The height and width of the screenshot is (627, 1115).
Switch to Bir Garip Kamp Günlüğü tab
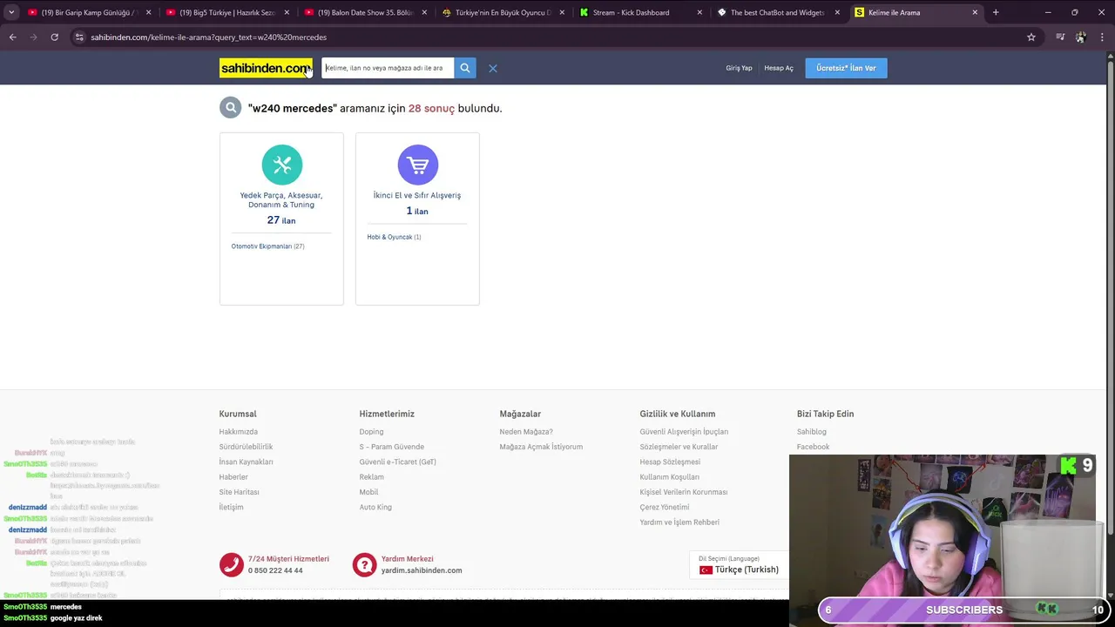point(90,12)
